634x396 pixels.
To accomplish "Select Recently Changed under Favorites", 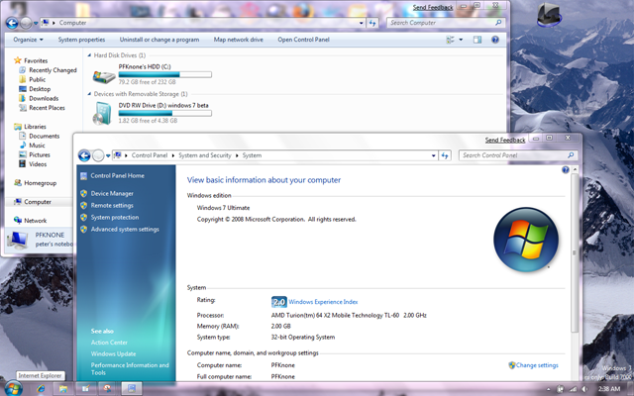I will pyautogui.click(x=53, y=70).
